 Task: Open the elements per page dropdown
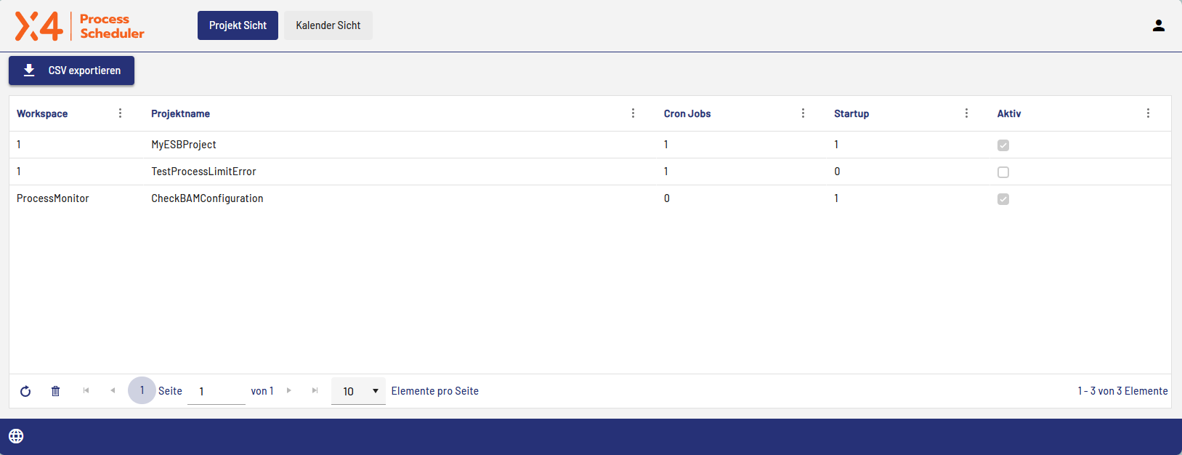tap(359, 391)
